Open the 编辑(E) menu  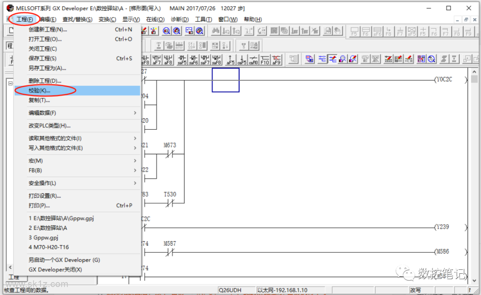[48, 19]
